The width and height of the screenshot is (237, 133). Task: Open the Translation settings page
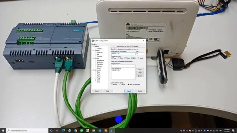(100, 64)
